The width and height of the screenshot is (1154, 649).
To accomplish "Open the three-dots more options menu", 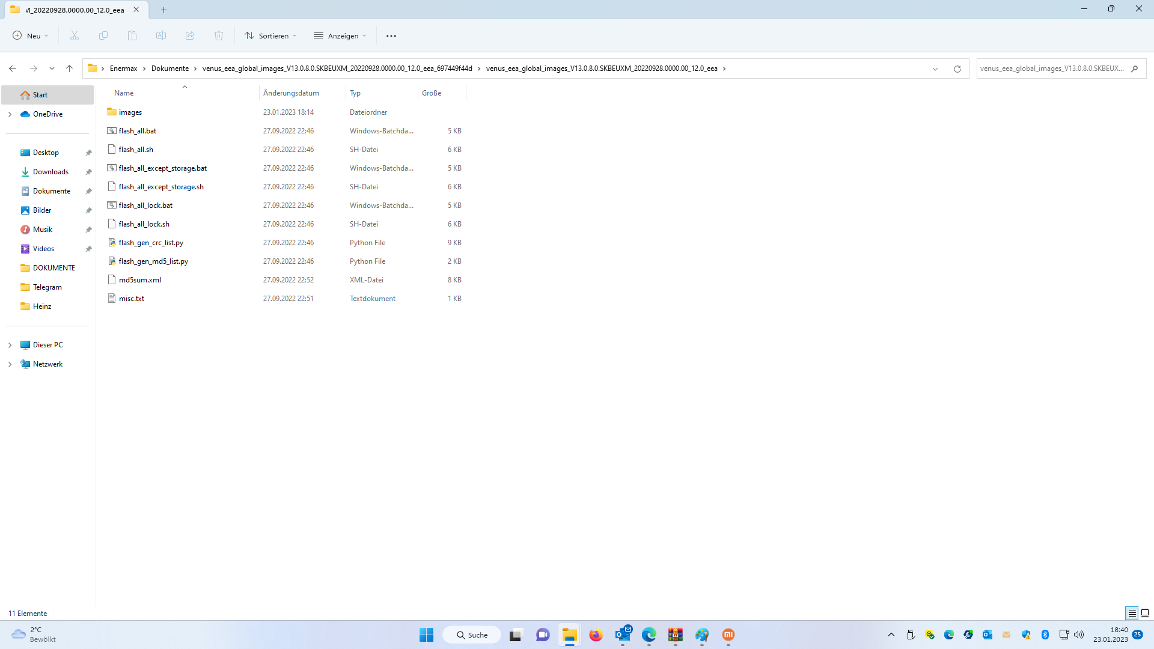I will pos(391,36).
